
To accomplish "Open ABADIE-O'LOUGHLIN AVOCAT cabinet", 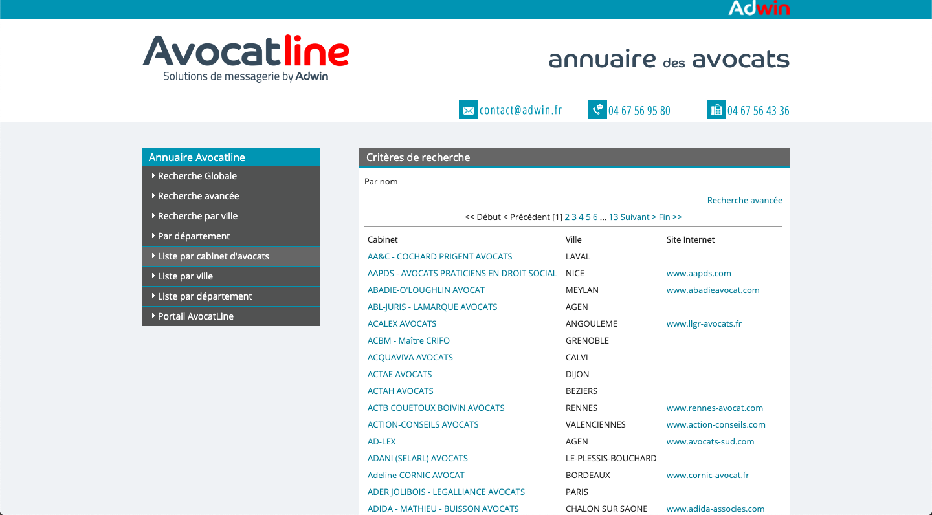I will pos(426,290).
